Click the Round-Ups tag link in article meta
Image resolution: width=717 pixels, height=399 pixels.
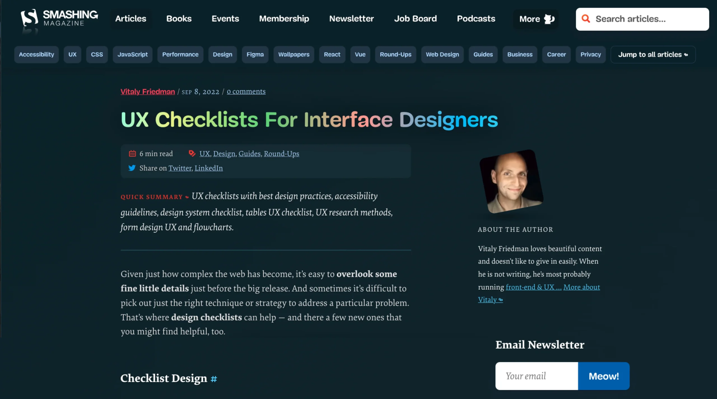[x=281, y=154]
